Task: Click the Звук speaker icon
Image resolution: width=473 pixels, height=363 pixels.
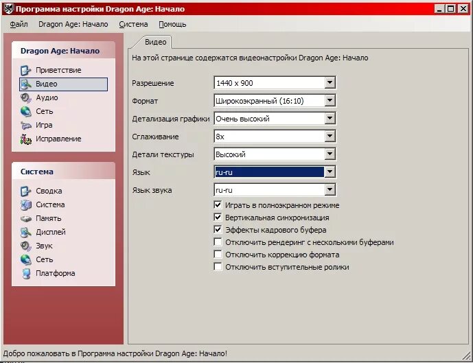Action: pos(25,246)
